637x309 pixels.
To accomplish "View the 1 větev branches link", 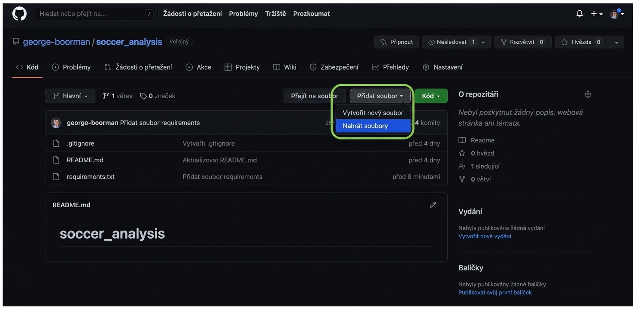I will [118, 96].
